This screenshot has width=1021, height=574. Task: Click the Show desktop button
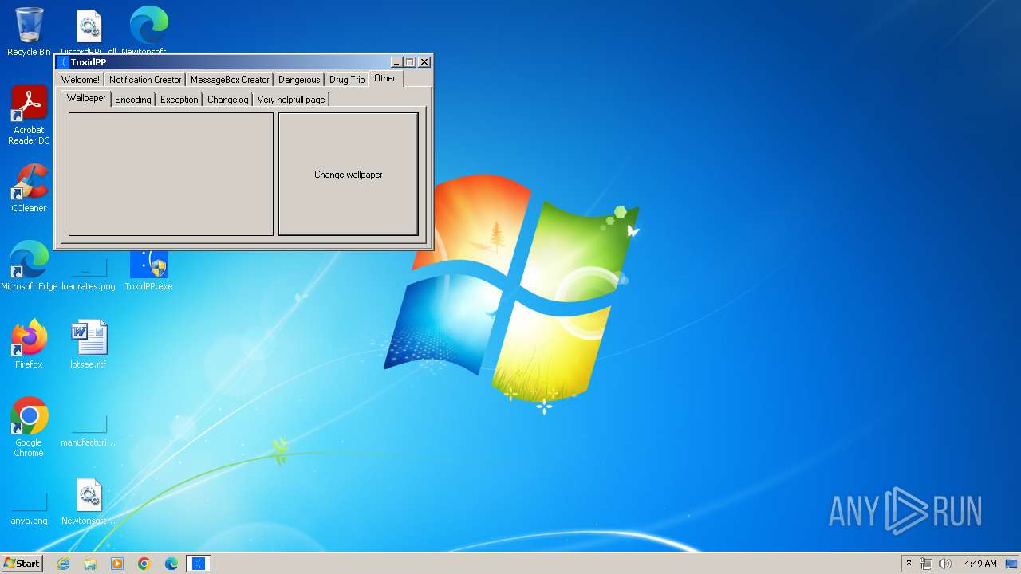tap(1012, 564)
